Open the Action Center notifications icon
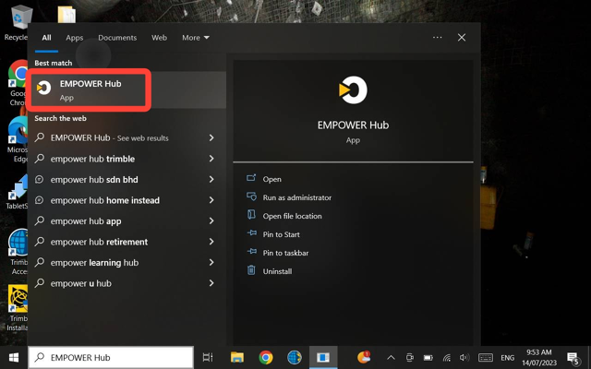 (x=573, y=359)
